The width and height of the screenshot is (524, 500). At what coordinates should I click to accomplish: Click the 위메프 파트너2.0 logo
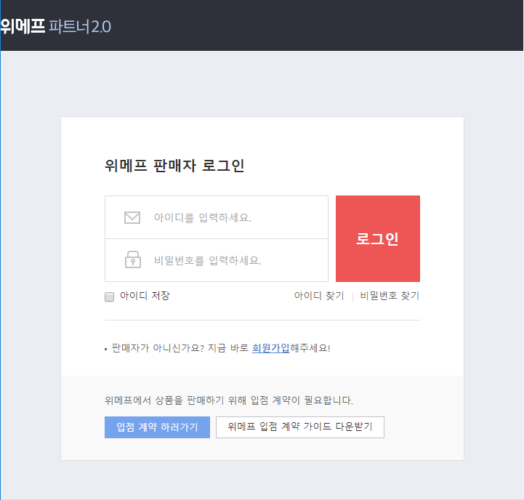pyautogui.click(x=55, y=26)
